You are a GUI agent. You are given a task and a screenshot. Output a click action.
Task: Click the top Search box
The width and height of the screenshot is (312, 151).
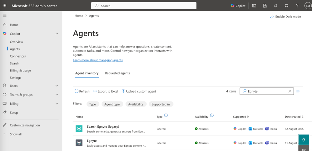click(144, 6)
